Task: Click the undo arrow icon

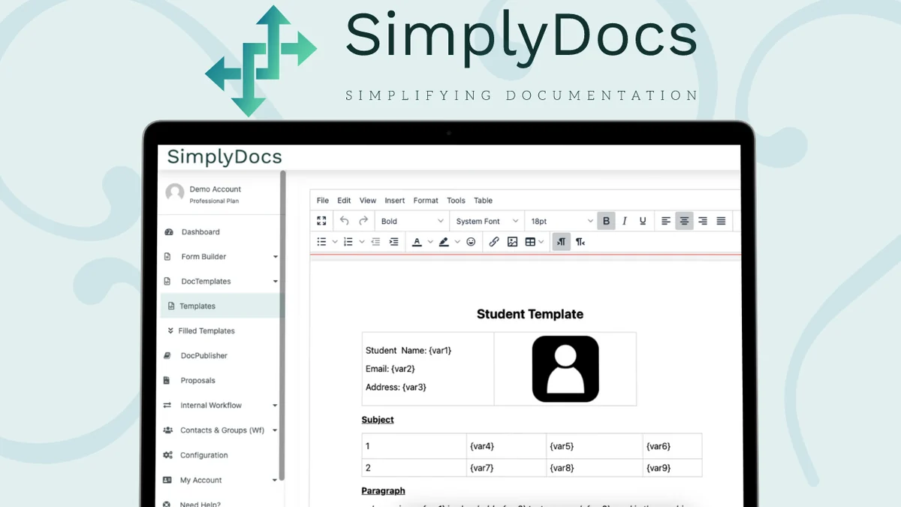Action: [345, 221]
